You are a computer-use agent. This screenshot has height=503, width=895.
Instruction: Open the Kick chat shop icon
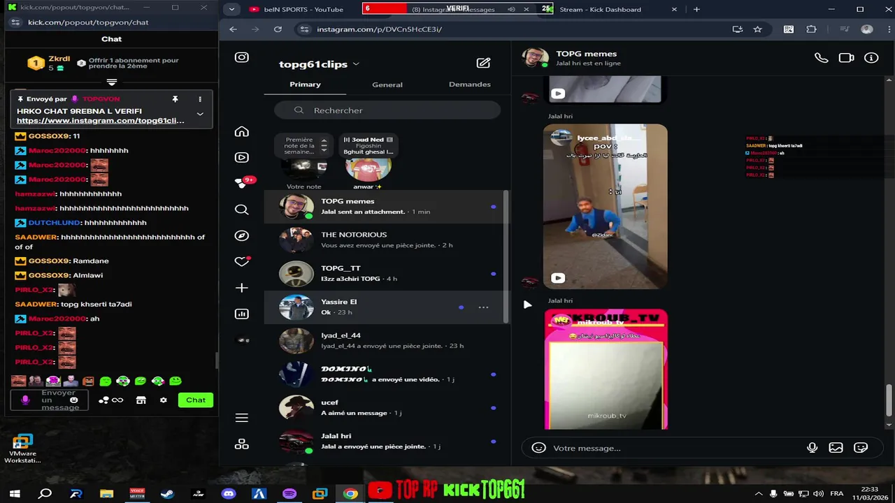coord(141,400)
